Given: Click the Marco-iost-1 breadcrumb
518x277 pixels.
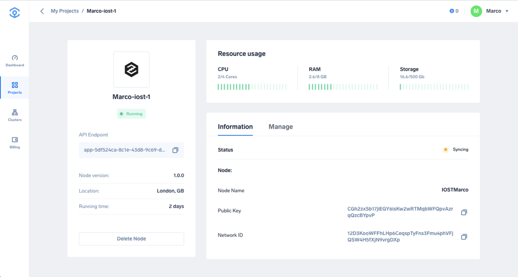Looking at the screenshot, I should tap(102, 11).
